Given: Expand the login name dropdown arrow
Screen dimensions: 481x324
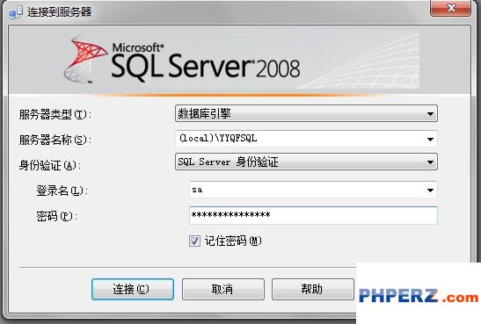Looking at the screenshot, I should pos(430,191).
